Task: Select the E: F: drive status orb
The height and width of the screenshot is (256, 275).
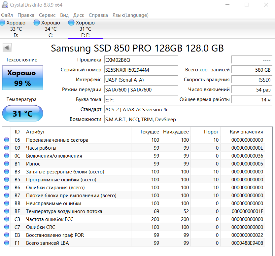Action: click(71, 23)
